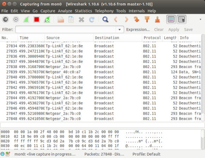
Task: Click hex row 0020 in bytes pane
Action: (82, 141)
